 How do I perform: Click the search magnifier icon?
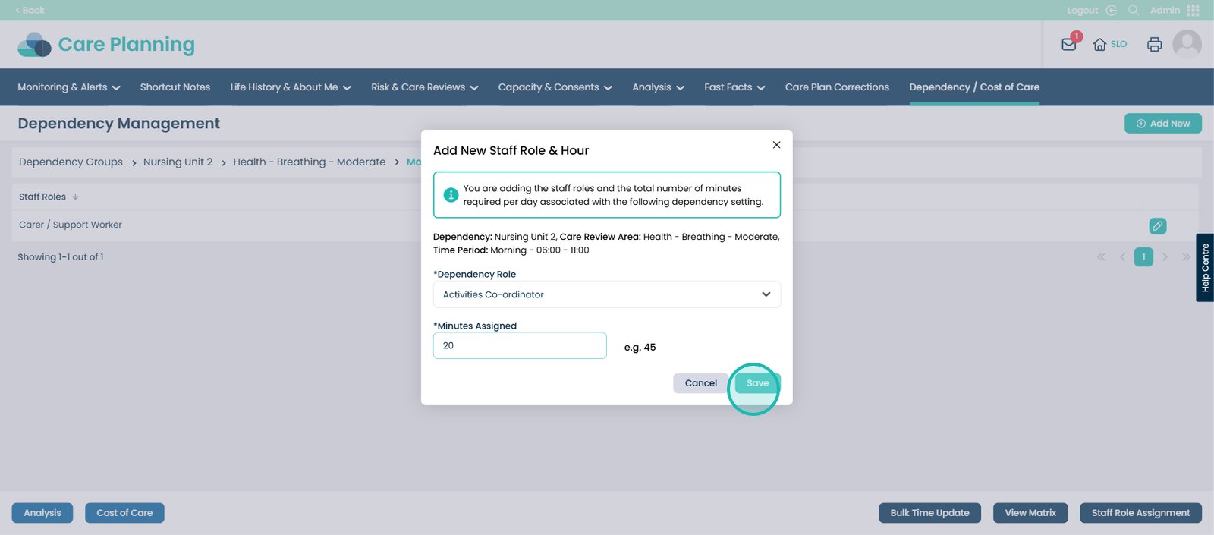tap(1134, 10)
